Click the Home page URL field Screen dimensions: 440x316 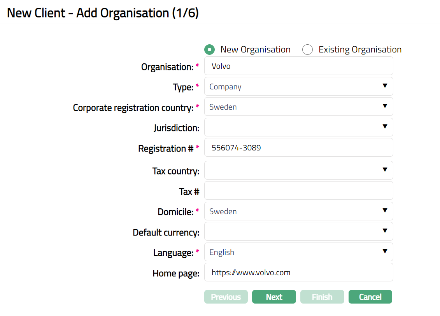click(298, 272)
